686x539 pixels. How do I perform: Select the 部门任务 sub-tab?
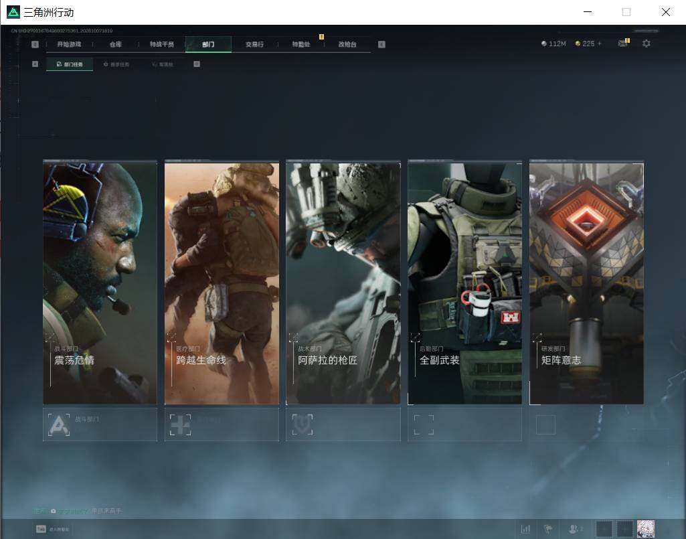[x=70, y=64]
